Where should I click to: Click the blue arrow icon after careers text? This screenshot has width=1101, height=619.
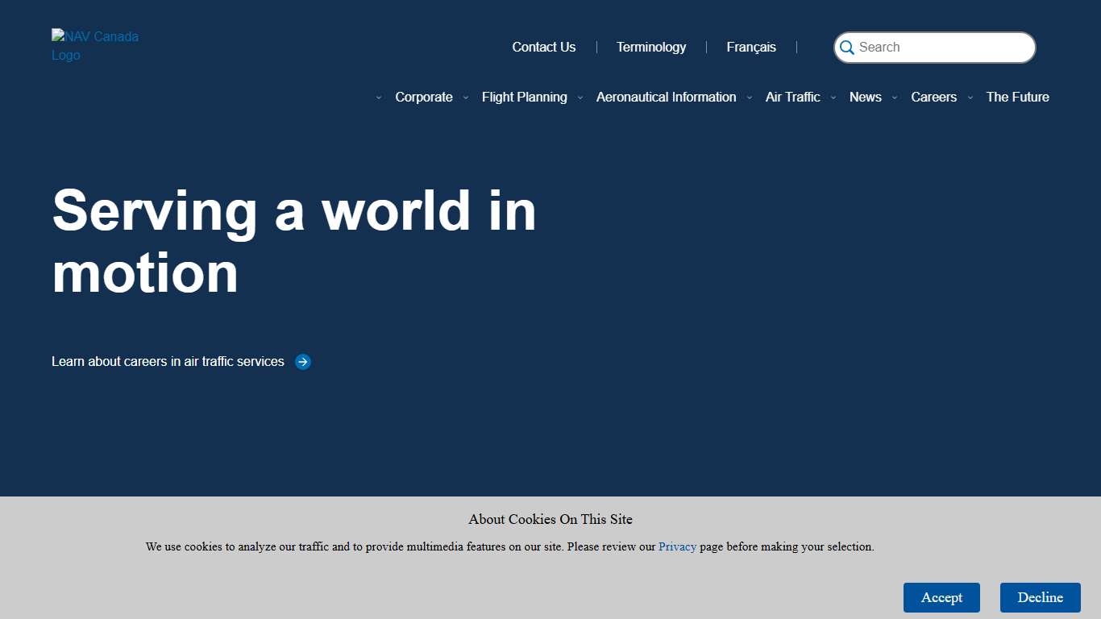(303, 362)
